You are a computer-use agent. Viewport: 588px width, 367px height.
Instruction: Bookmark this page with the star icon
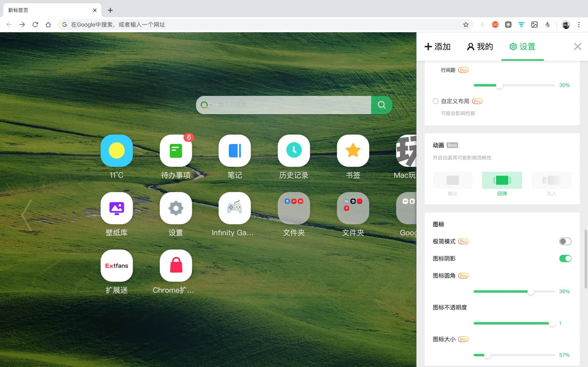point(466,24)
